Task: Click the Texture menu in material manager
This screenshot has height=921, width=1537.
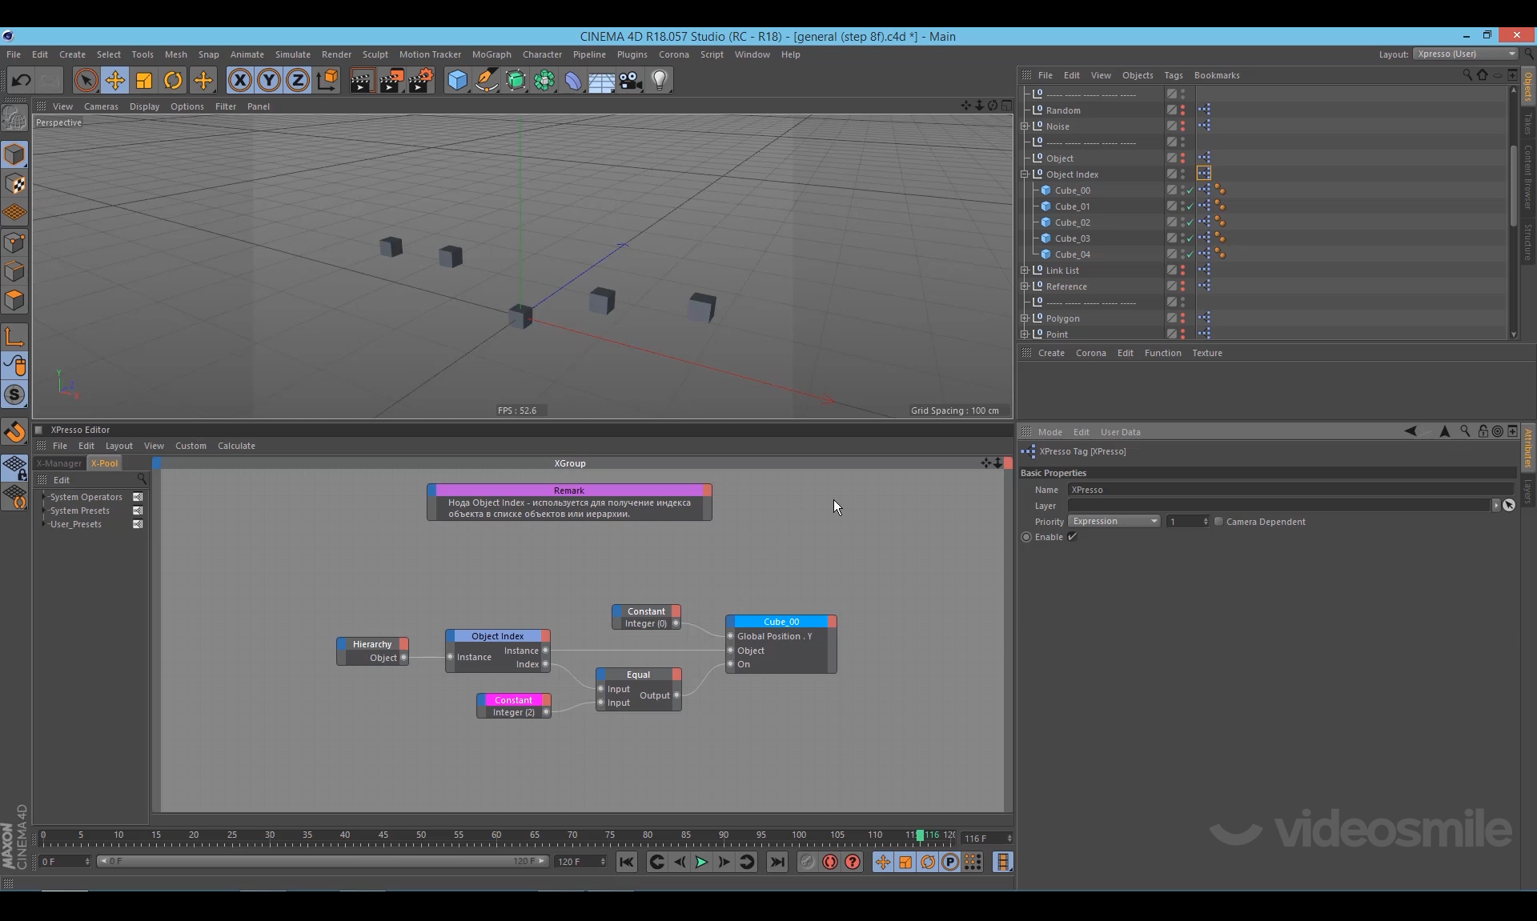Action: (x=1206, y=353)
